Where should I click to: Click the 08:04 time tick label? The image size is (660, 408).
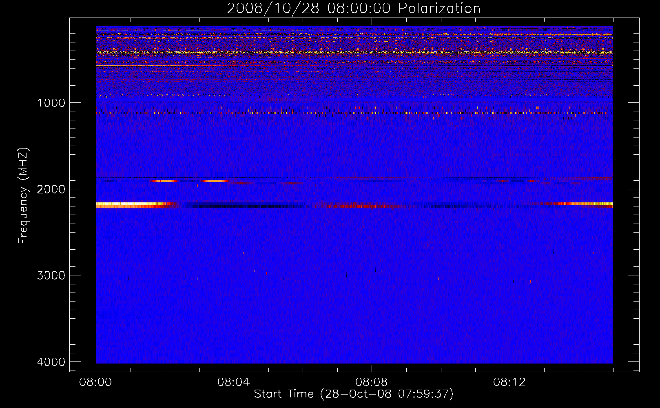point(234,382)
